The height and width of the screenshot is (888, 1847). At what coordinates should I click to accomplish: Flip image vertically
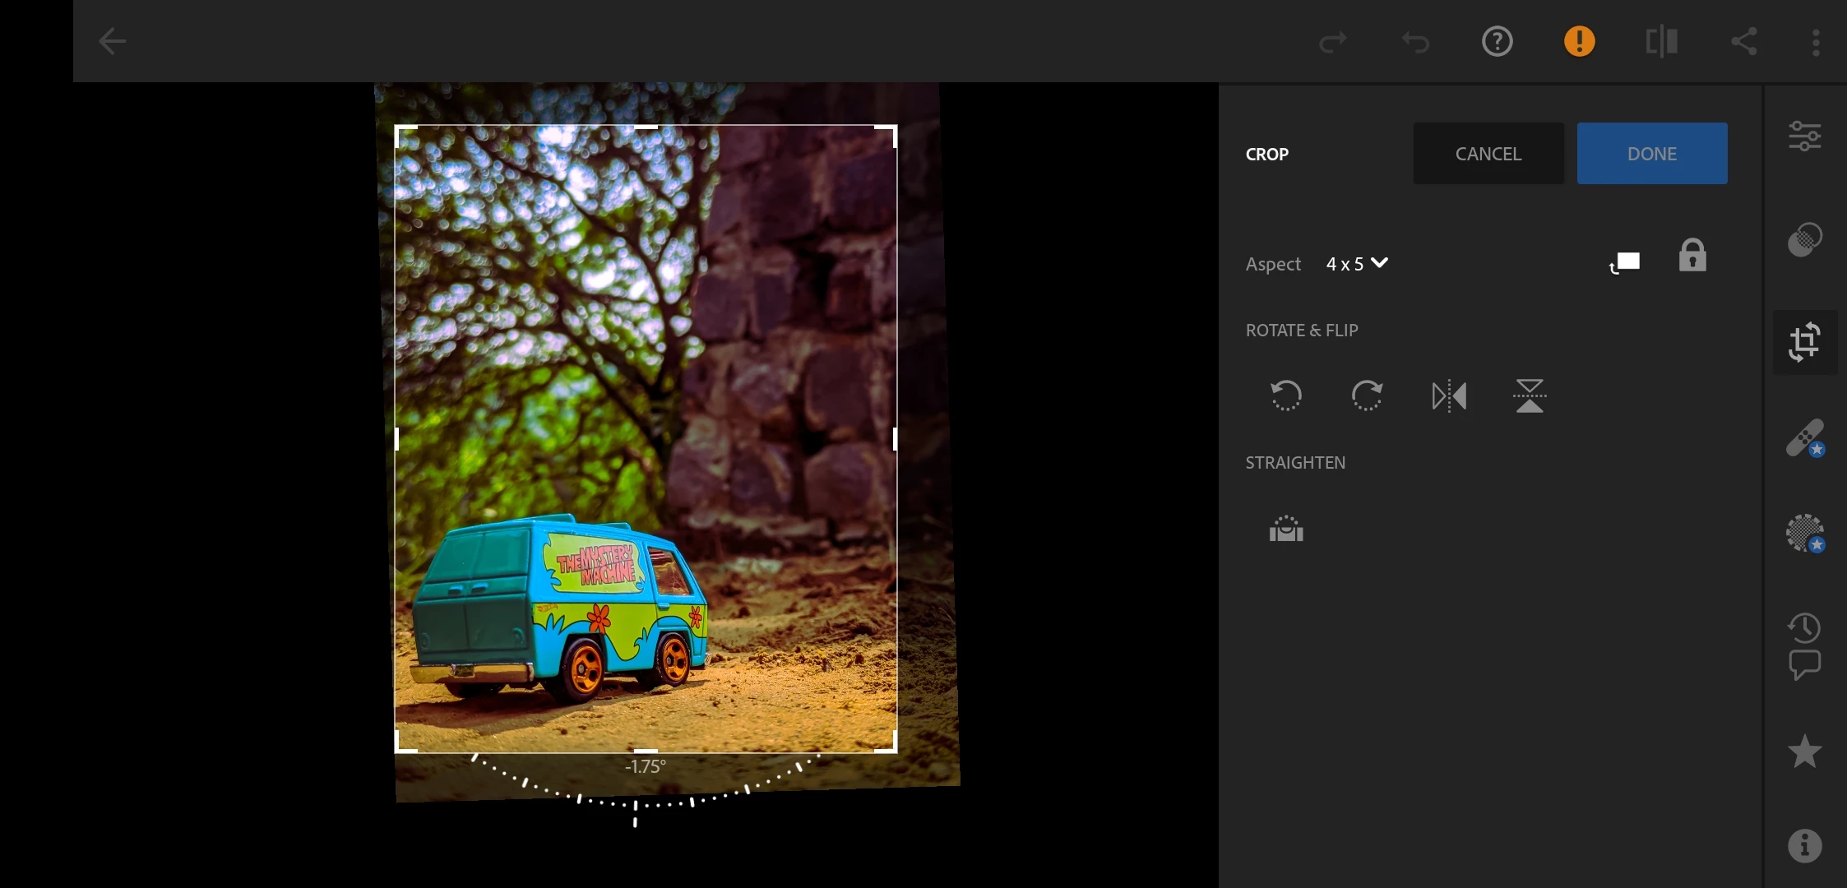click(x=1530, y=395)
